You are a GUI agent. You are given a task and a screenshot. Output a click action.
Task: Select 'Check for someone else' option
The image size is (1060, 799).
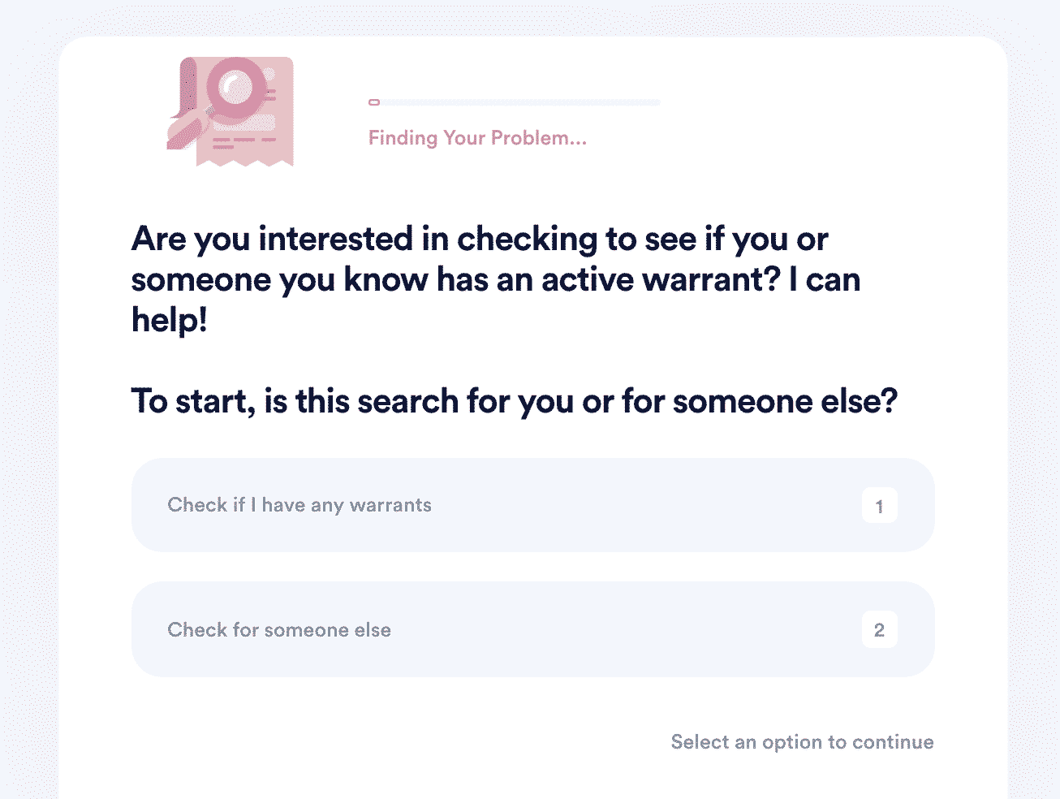tap(532, 629)
